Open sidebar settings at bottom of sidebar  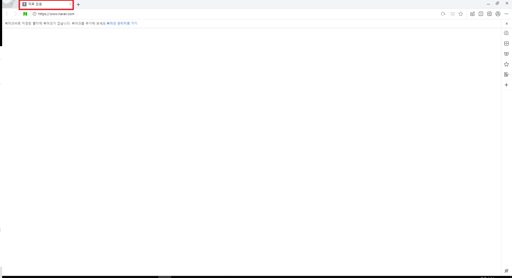[506, 271]
